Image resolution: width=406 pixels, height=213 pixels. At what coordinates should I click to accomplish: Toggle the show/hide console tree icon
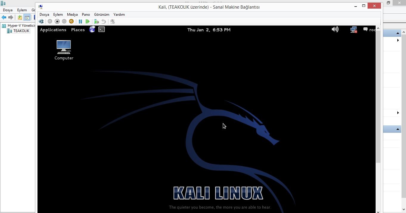(27, 18)
